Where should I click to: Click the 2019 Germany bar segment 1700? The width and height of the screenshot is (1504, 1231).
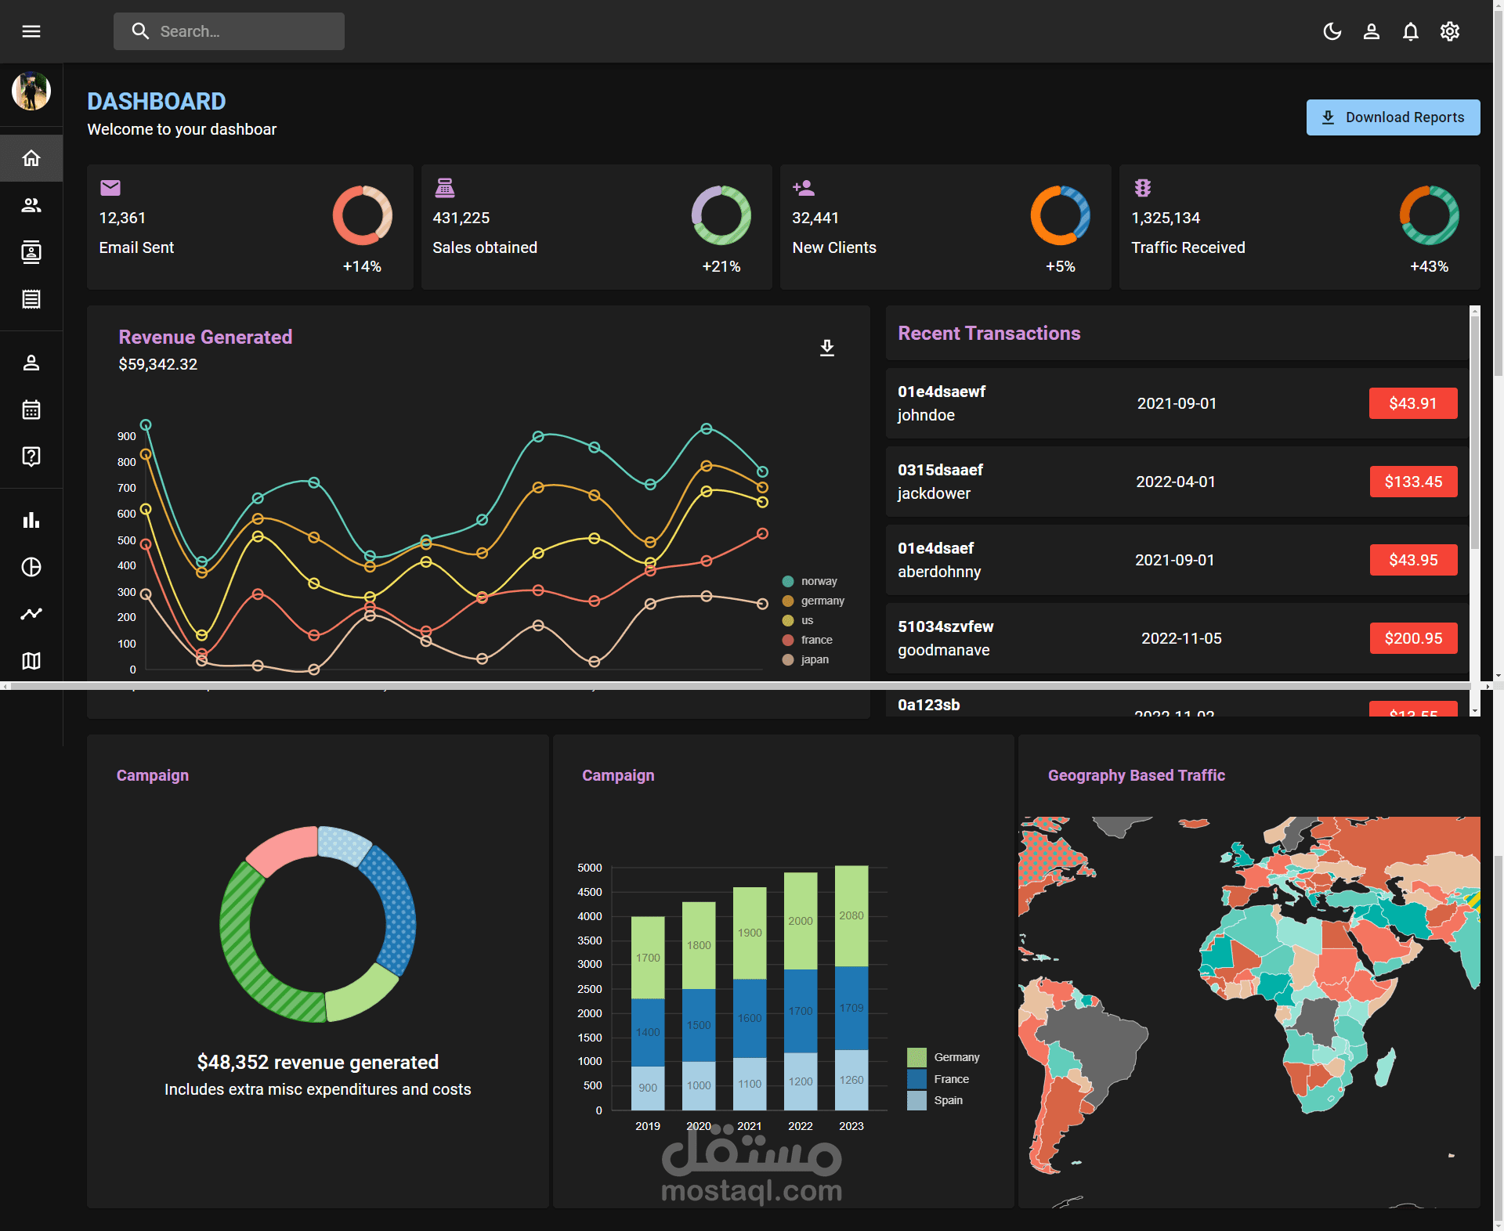pos(648,958)
